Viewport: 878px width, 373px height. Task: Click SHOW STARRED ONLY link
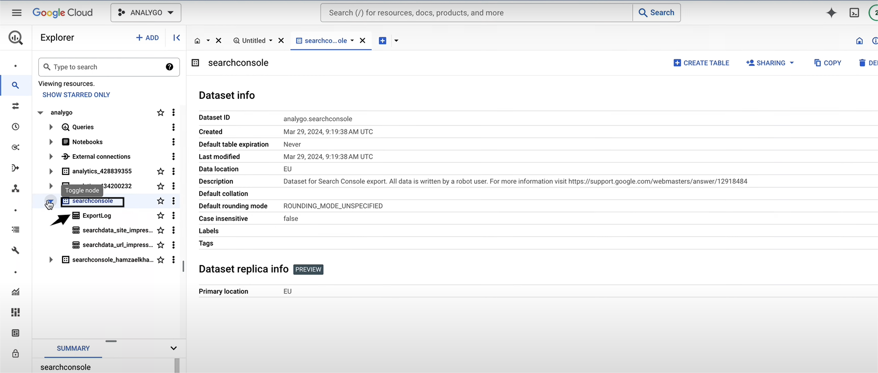point(76,95)
